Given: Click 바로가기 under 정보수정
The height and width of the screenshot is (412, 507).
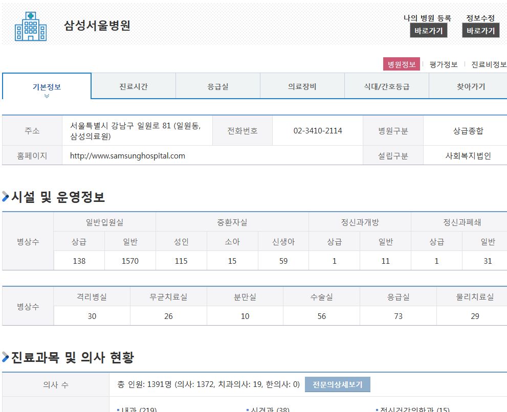Looking at the screenshot, I should [481, 30].
